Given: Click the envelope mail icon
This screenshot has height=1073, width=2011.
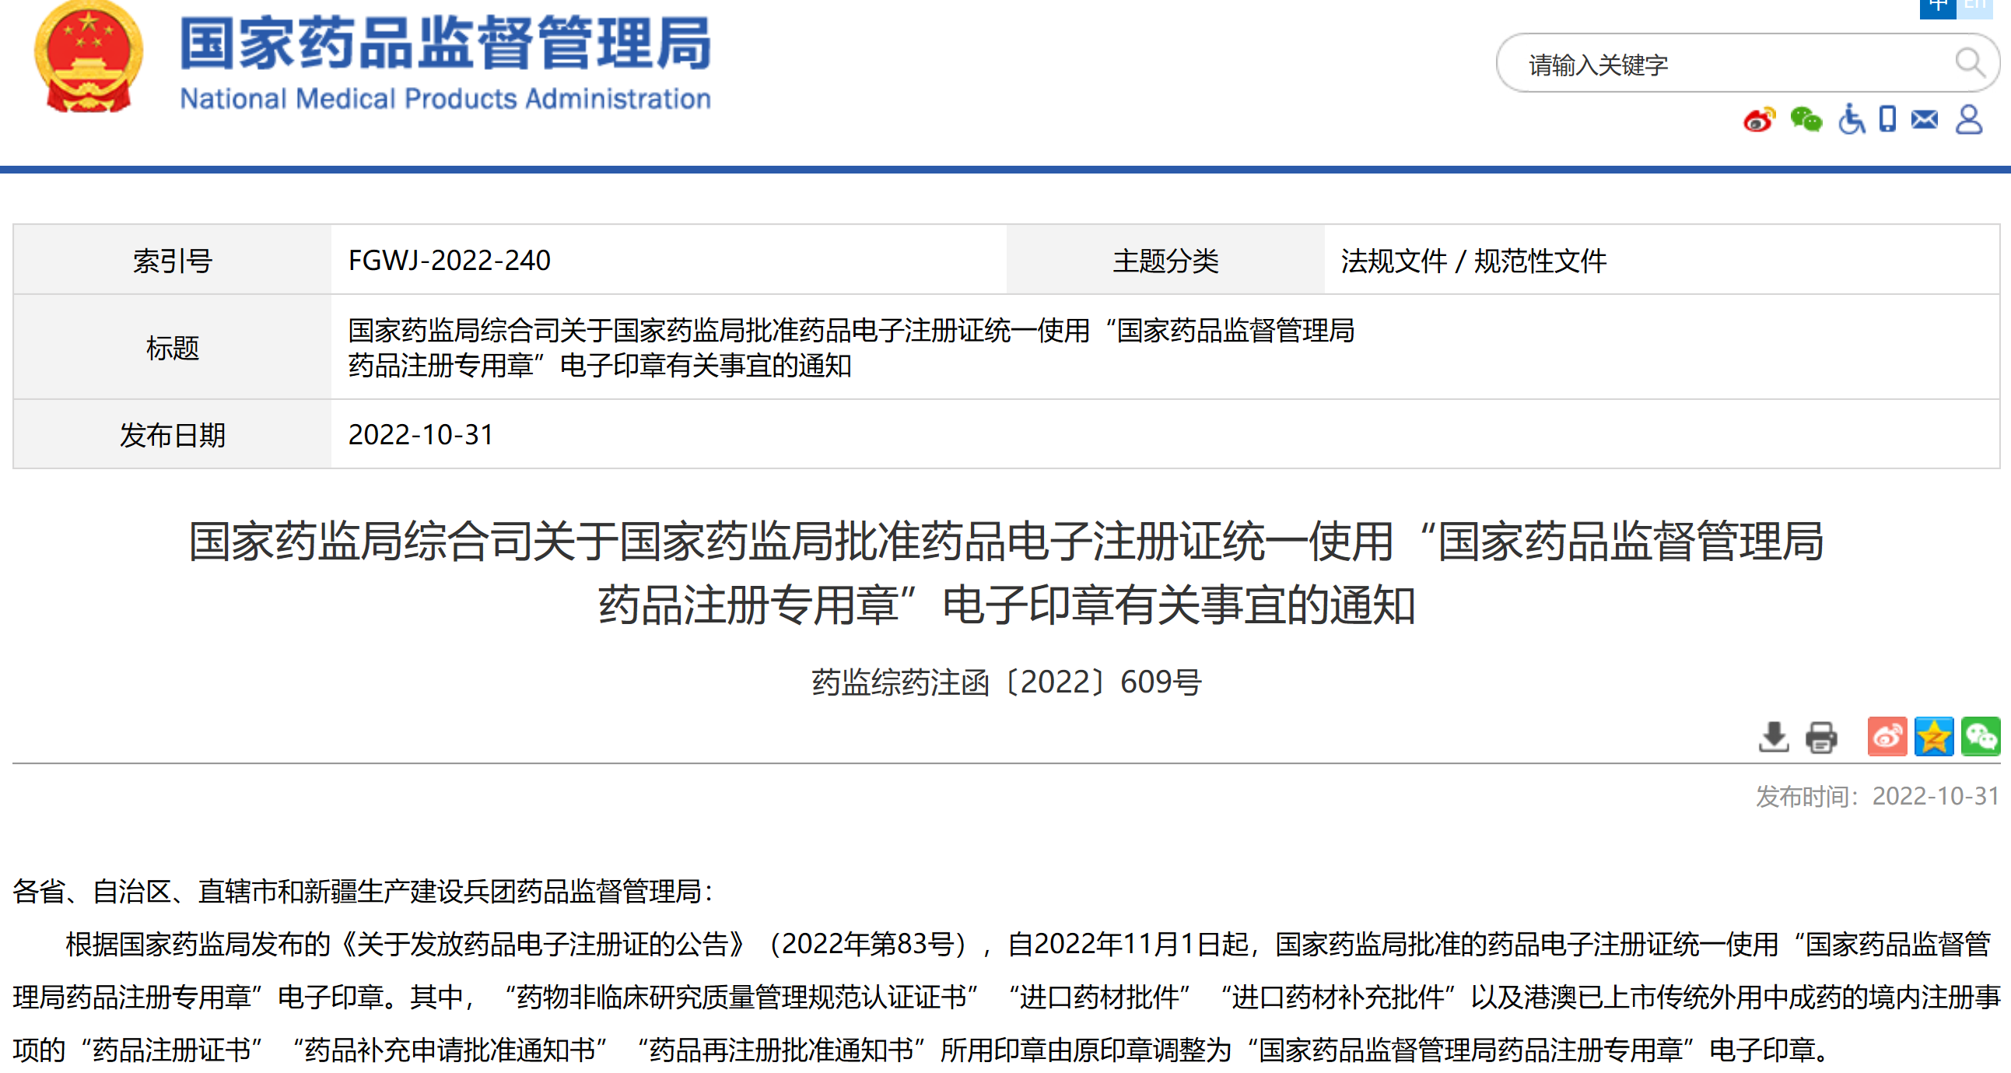Looking at the screenshot, I should 1925,120.
